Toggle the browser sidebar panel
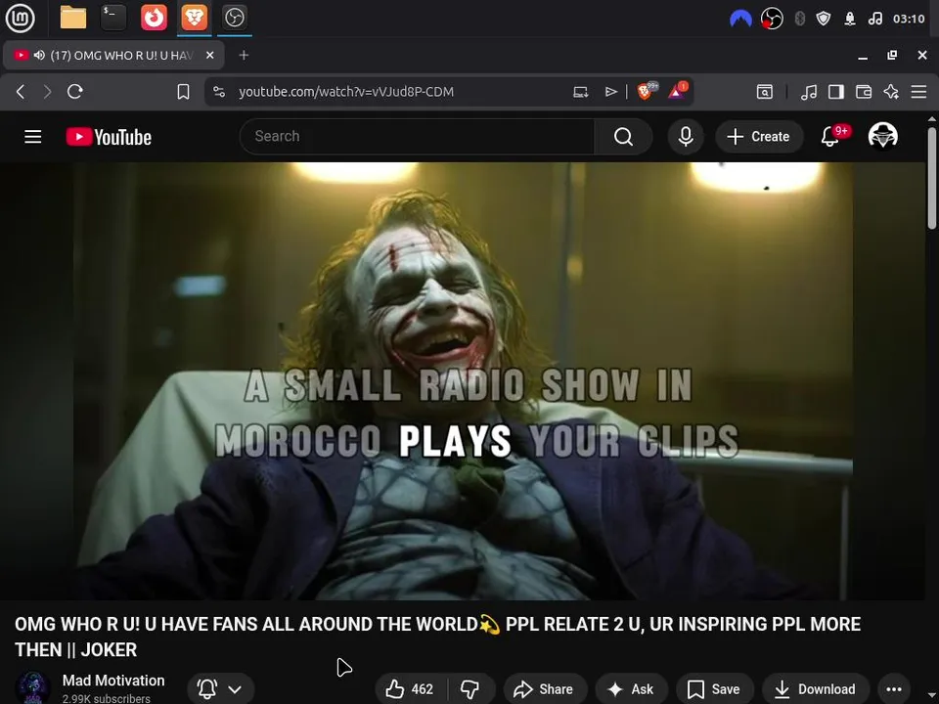This screenshot has height=704, width=939. (x=836, y=92)
